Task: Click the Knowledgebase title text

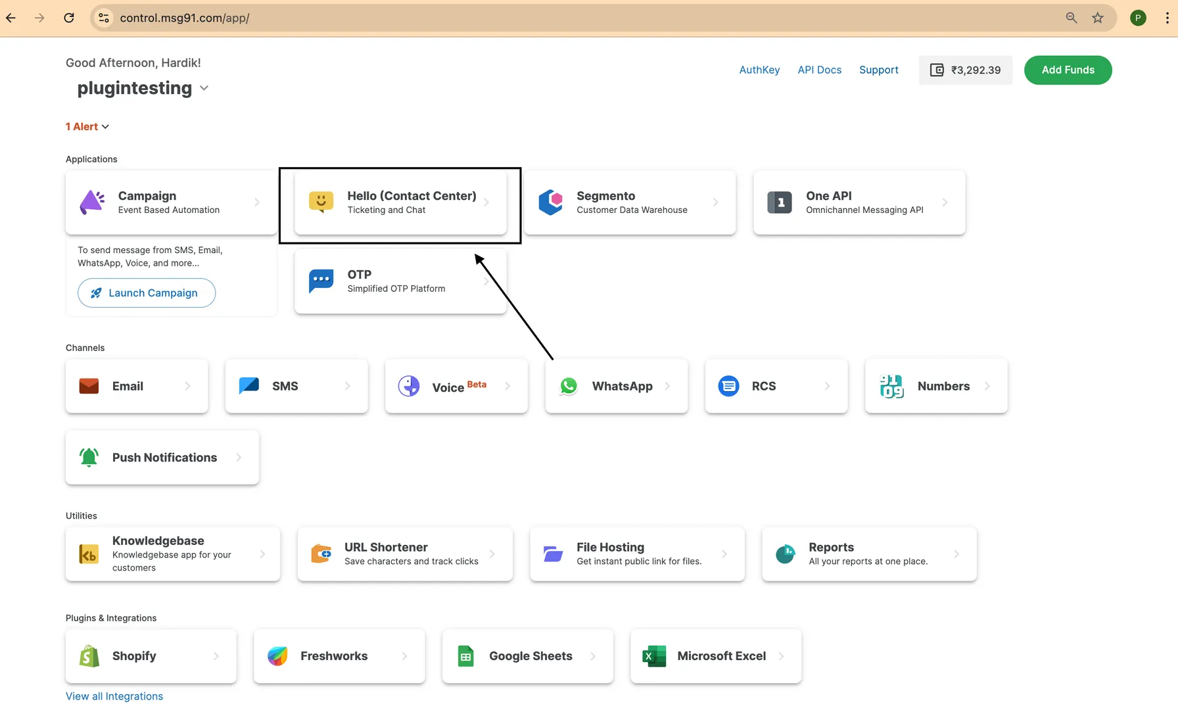Action: (158, 540)
